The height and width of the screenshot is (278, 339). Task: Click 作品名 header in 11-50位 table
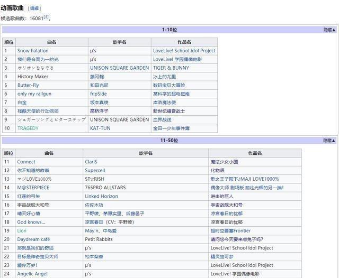pyautogui.click(x=255, y=153)
